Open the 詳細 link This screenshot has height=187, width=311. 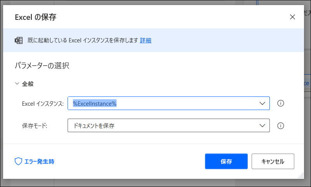coord(146,40)
